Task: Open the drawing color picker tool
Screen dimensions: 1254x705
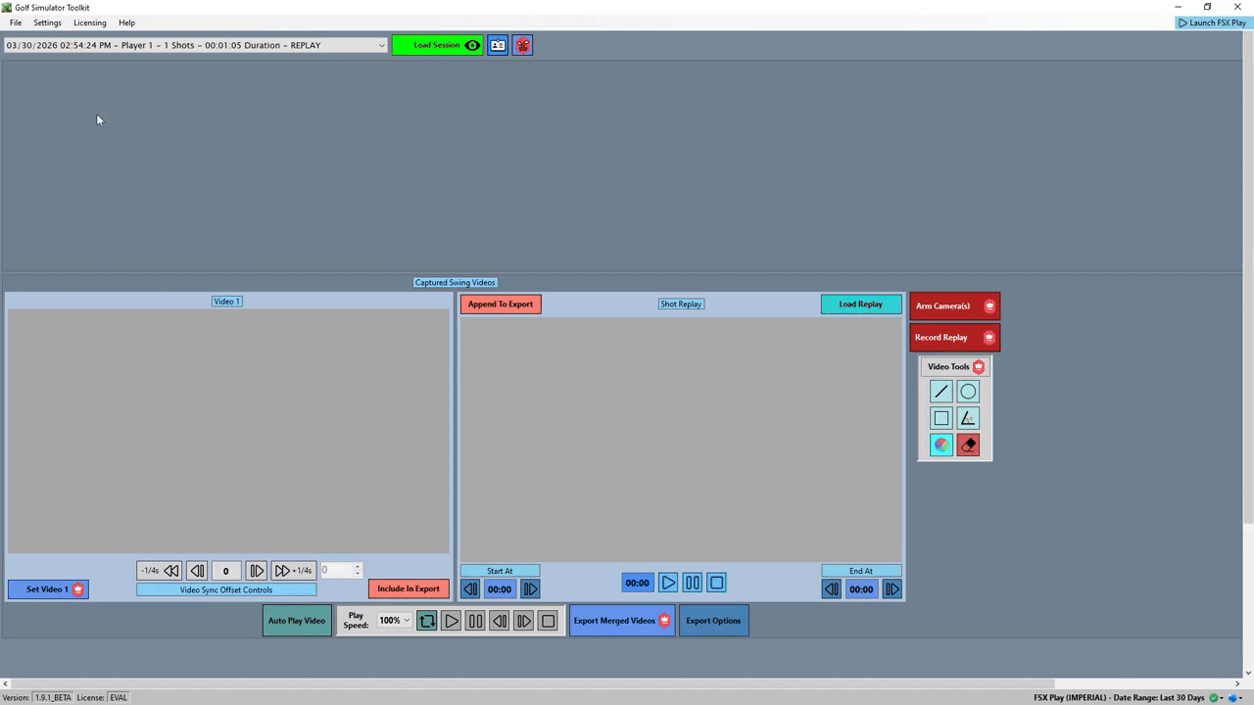Action: [940, 445]
